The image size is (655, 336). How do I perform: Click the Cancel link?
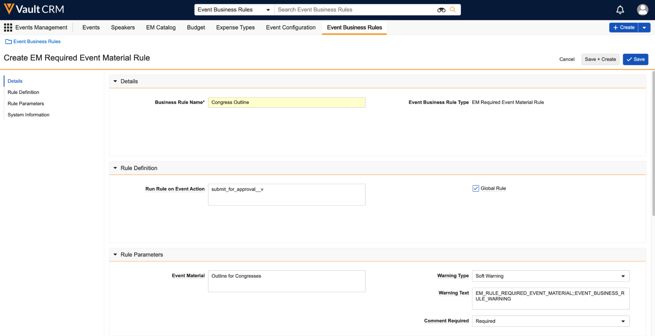tap(567, 59)
